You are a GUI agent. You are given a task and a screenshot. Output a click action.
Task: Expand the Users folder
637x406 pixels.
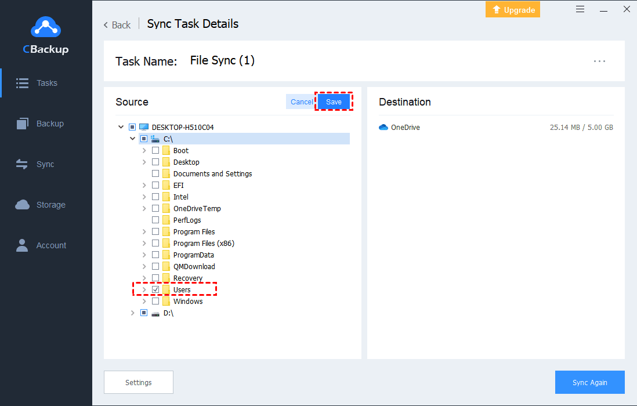coord(144,289)
